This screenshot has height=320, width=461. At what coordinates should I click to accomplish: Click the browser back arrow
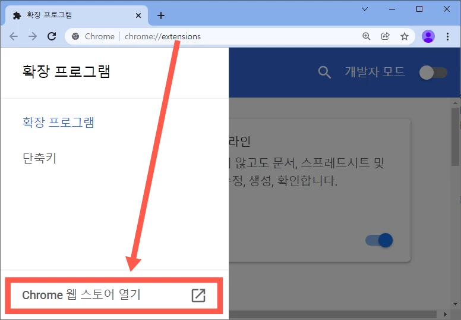click(x=14, y=36)
